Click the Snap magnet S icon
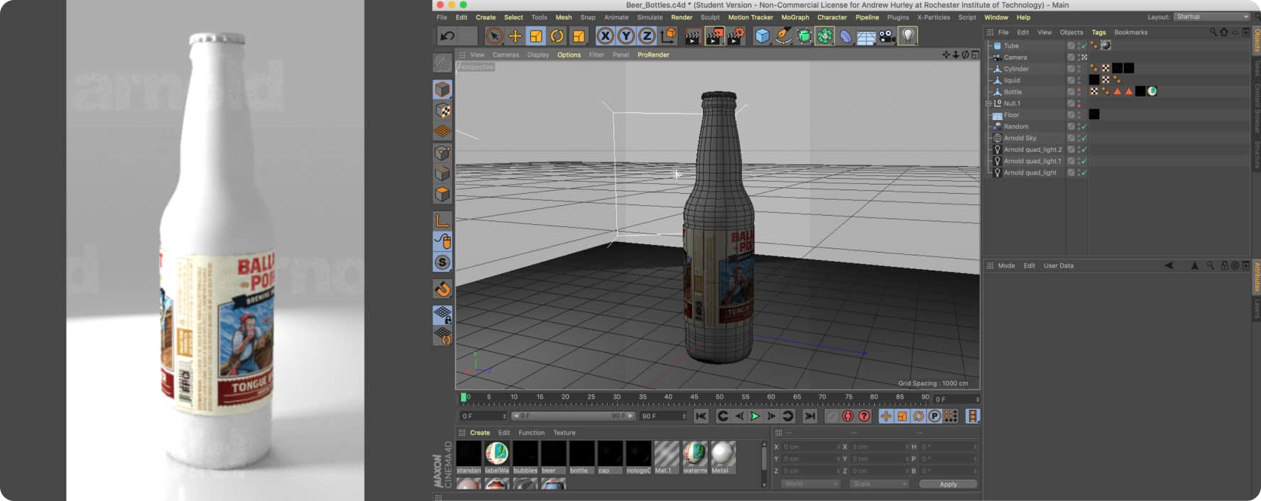The width and height of the screenshot is (1261, 501). coord(442,263)
